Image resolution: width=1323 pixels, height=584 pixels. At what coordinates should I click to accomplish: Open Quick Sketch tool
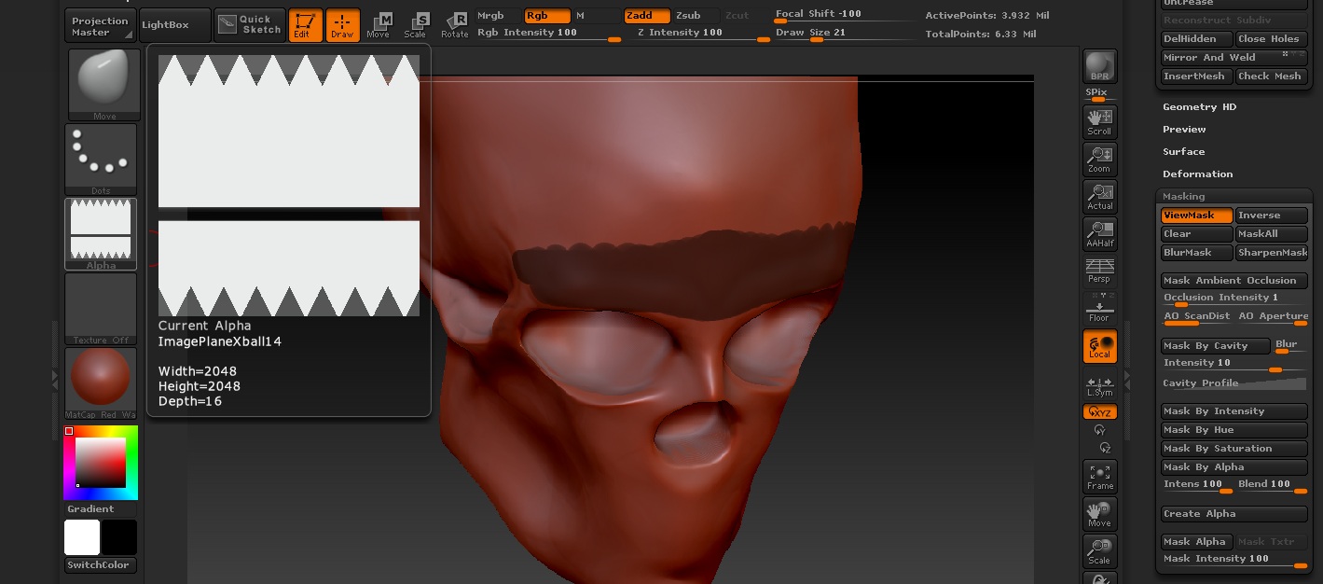249,25
